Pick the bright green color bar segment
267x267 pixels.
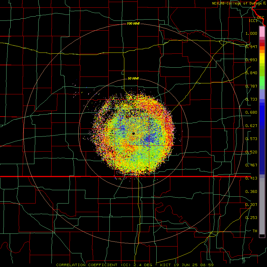click(x=262, y=81)
